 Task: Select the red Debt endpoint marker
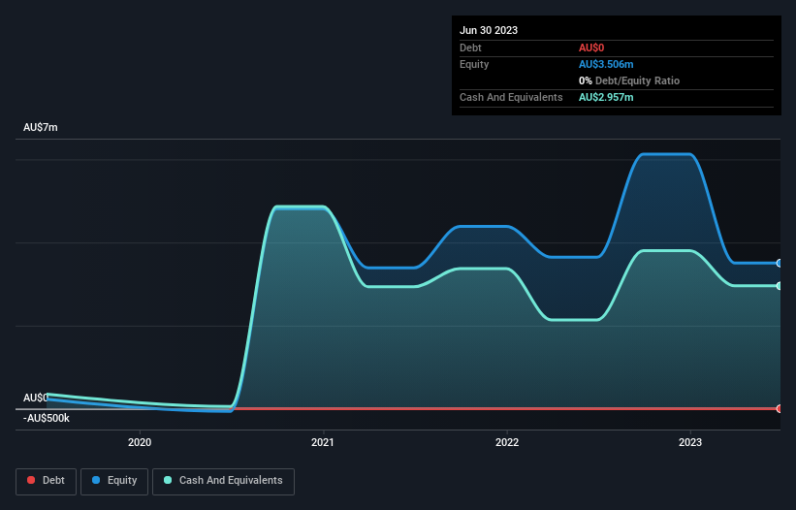tap(779, 408)
